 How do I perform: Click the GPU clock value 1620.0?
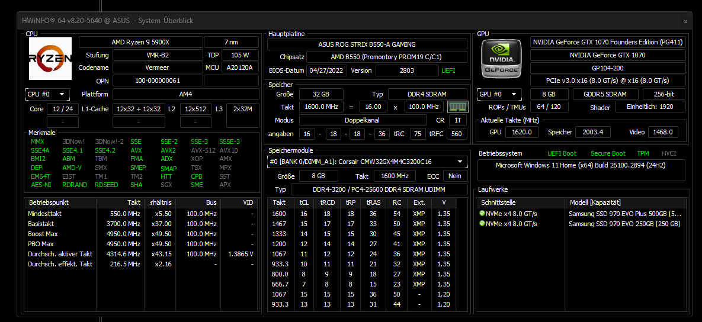pos(521,132)
